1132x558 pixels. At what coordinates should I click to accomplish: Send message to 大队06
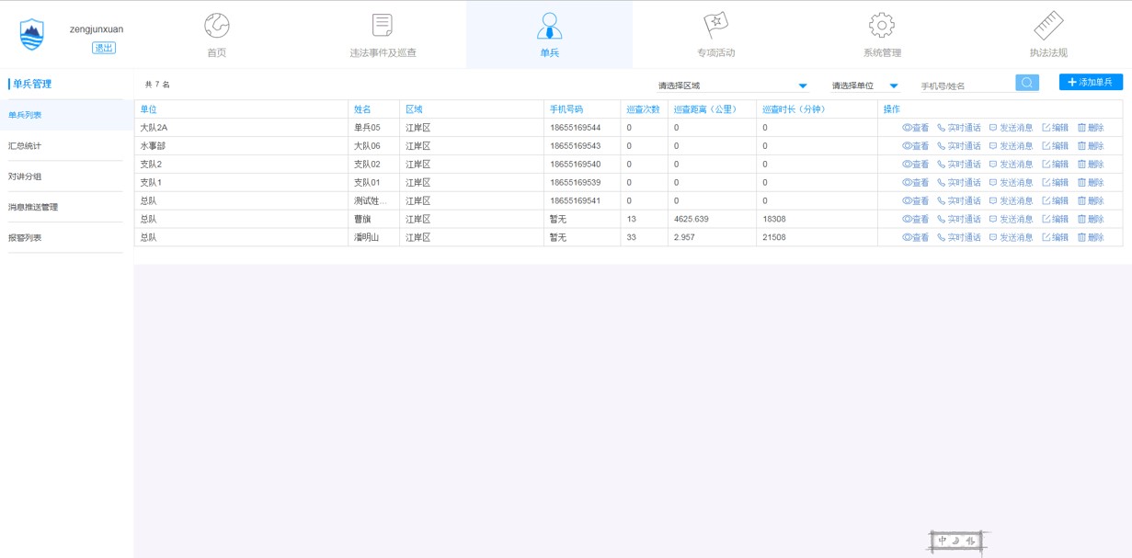1012,146
